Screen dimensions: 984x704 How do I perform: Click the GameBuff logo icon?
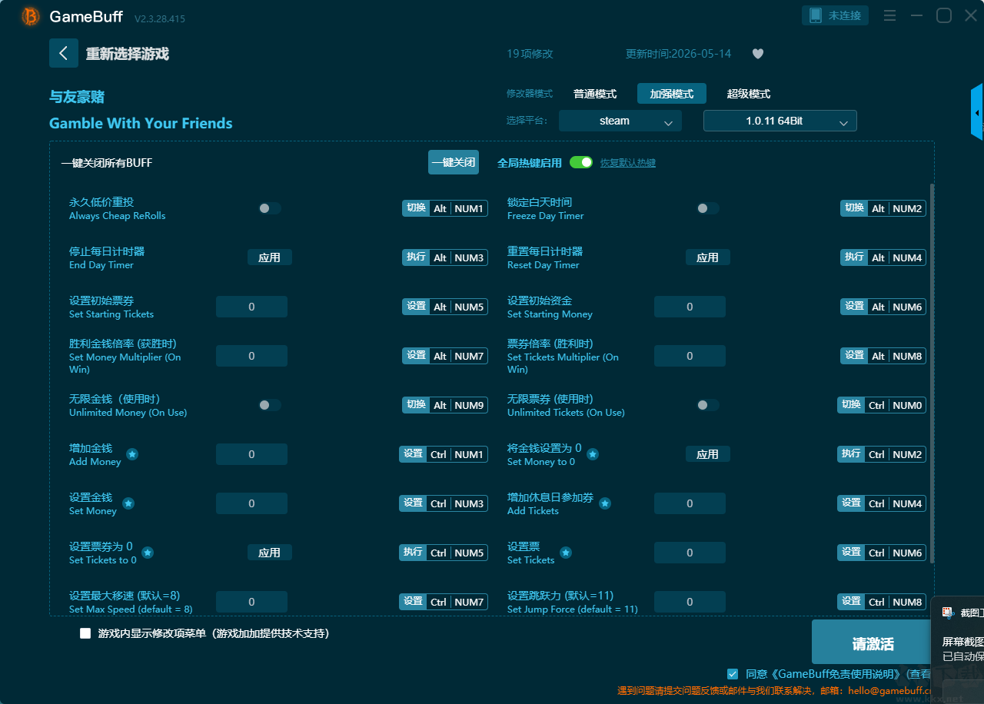[x=31, y=16]
